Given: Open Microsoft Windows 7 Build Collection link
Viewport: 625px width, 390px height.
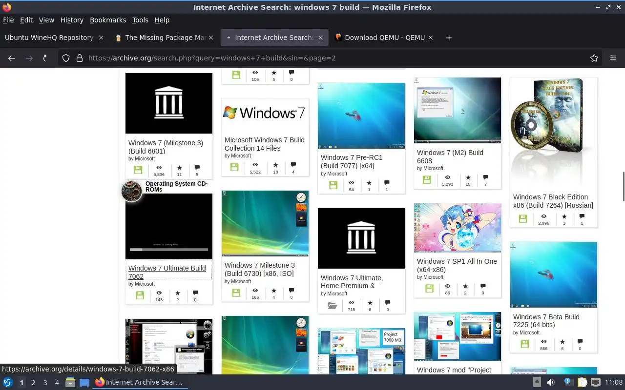Looking at the screenshot, I should (x=265, y=144).
